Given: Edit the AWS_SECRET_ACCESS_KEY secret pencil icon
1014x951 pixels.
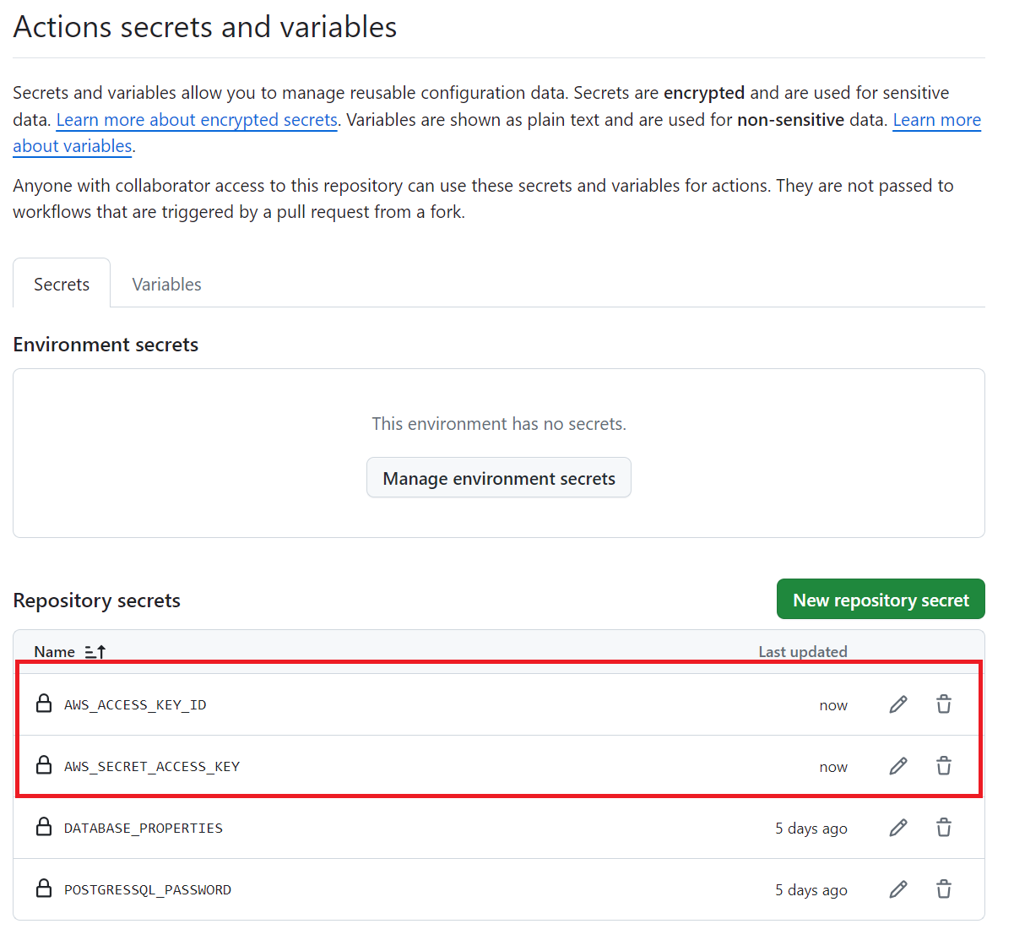Looking at the screenshot, I should pyautogui.click(x=898, y=766).
